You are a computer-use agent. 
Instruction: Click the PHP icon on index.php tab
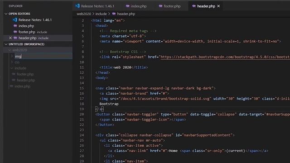128,6
